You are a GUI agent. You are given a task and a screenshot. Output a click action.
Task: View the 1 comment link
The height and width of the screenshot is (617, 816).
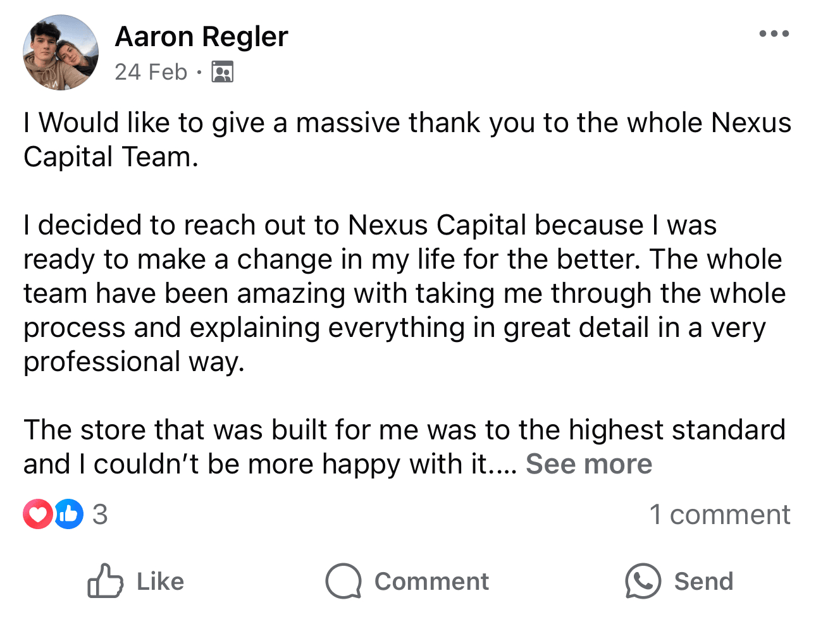[x=719, y=515]
